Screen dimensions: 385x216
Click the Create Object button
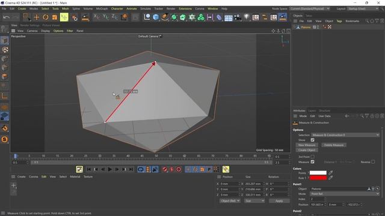(x=307, y=150)
